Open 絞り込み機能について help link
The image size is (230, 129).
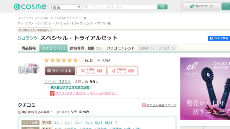click(161, 105)
